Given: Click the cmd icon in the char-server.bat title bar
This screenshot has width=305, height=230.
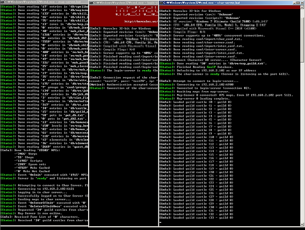Looking at the screenshot, I should tap(161, 3).
